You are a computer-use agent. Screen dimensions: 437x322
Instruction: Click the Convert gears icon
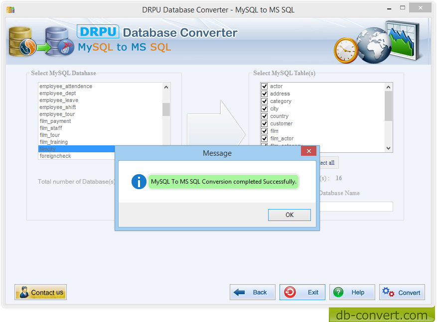click(x=388, y=292)
